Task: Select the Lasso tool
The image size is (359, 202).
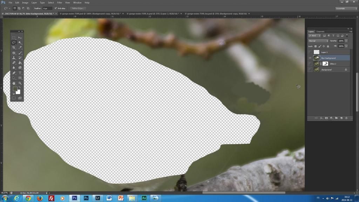Action: 14,42
